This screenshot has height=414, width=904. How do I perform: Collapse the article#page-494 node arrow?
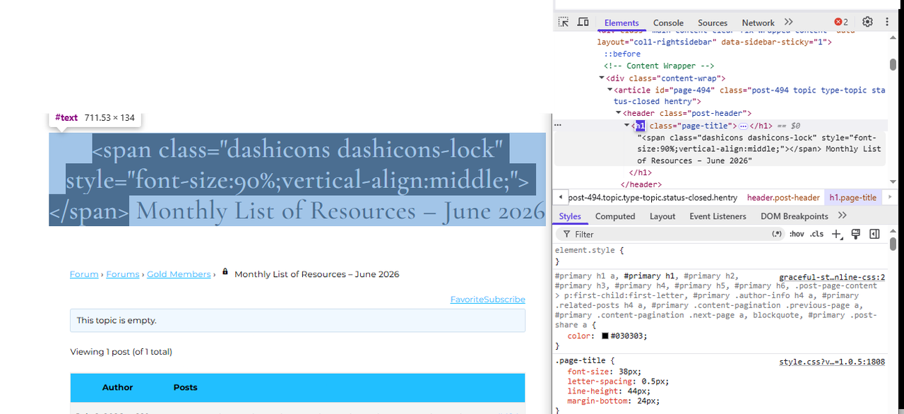(610, 90)
